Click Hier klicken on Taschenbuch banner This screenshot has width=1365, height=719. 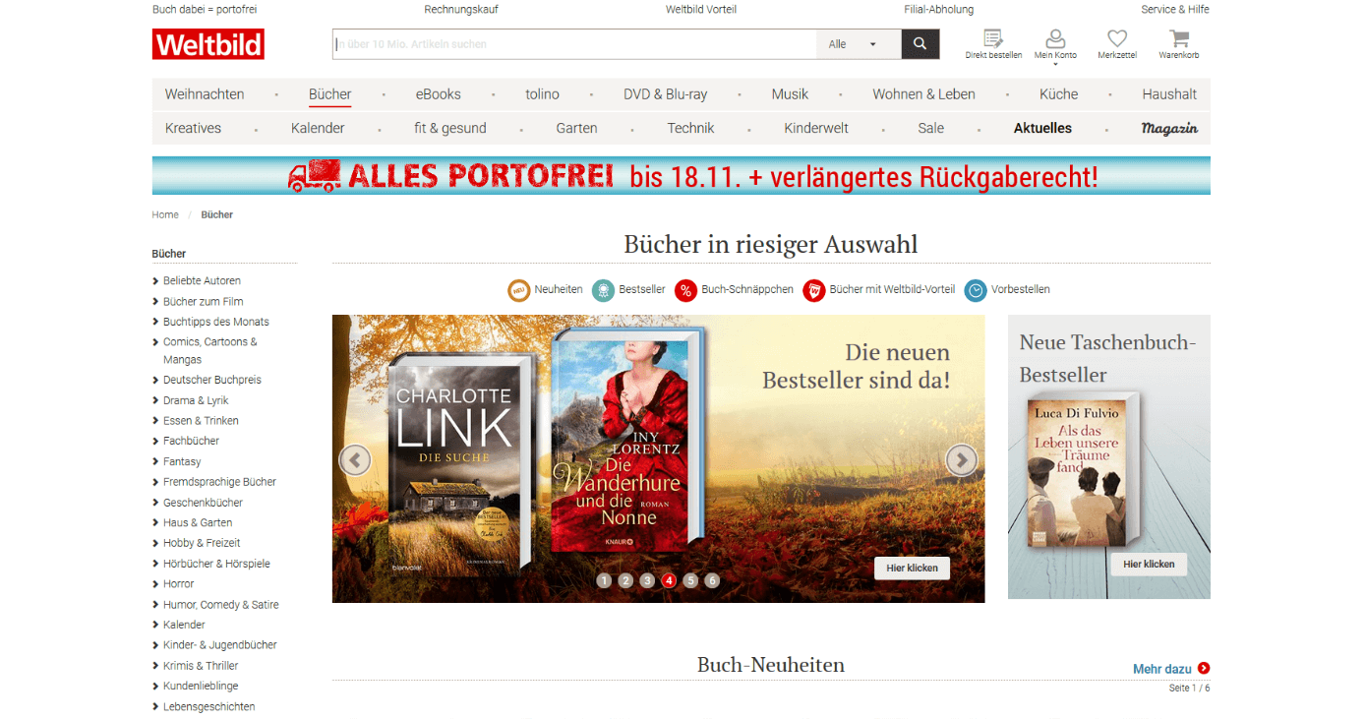(x=1149, y=565)
